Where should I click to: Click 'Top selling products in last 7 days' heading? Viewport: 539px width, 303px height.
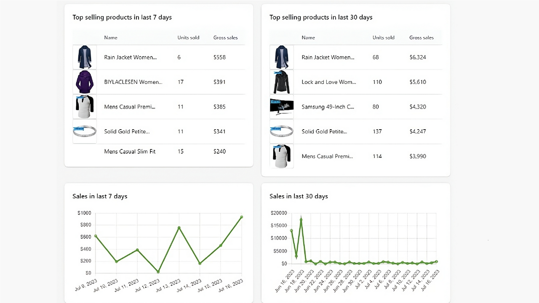coord(122,17)
